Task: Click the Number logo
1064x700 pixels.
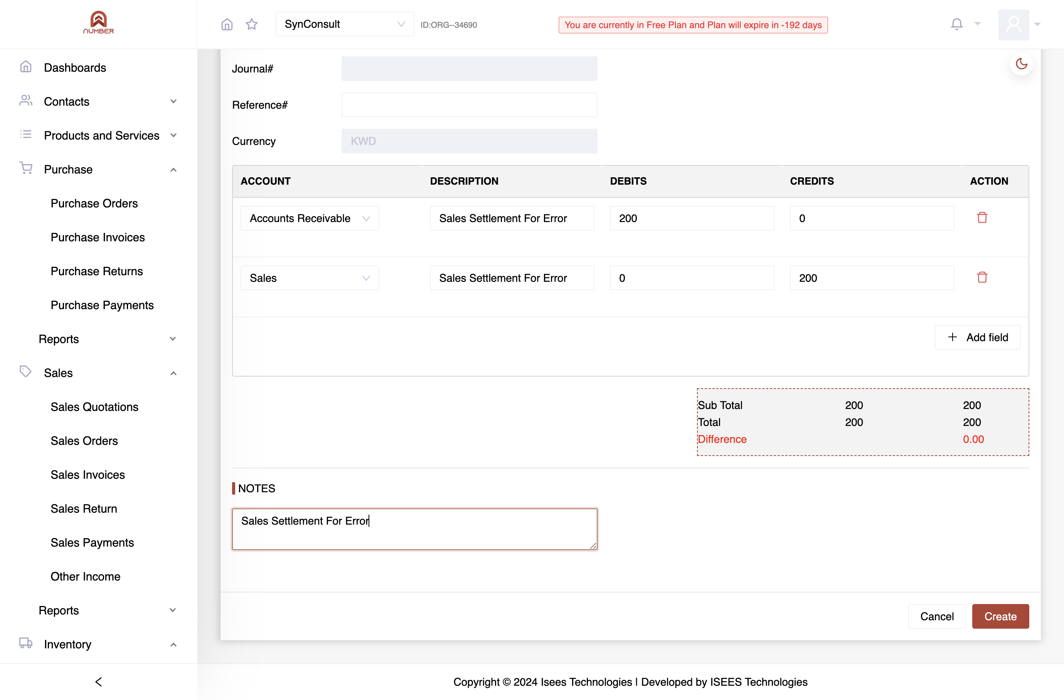Action: point(98,22)
